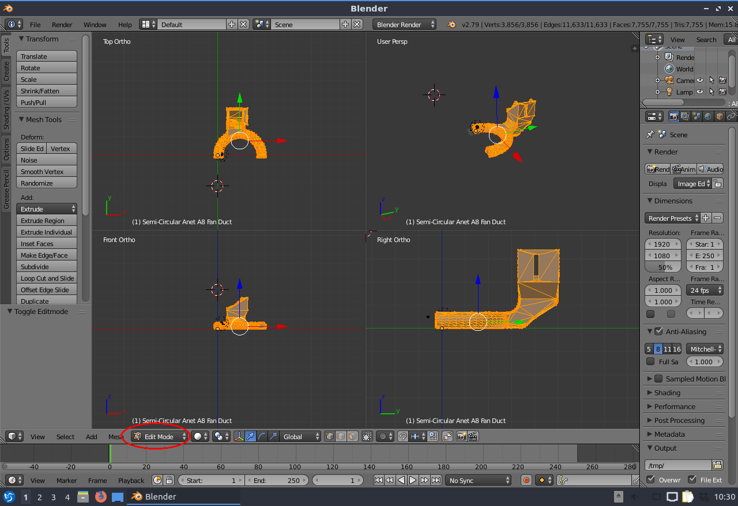Click the OpenGL render image camera icon
This screenshot has height=506, width=738.
(x=461, y=437)
